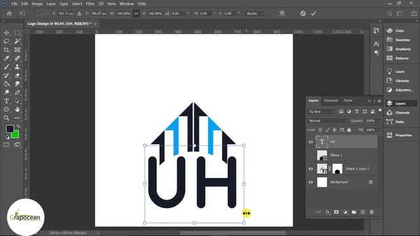Create a new group folder icon
This screenshot has width=420, height=236.
pyautogui.click(x=354, y=212)
